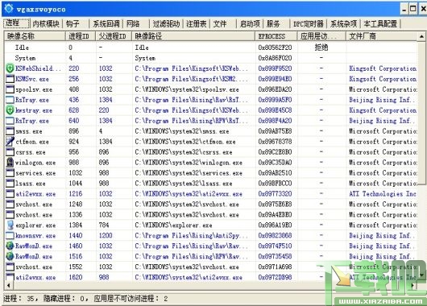This screenshot has height=306, width=427.
Task: Click the vertical scrollbar up arrow
Action: coord(421,36)
